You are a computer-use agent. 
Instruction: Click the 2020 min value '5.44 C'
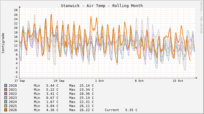tap(52, 85)
